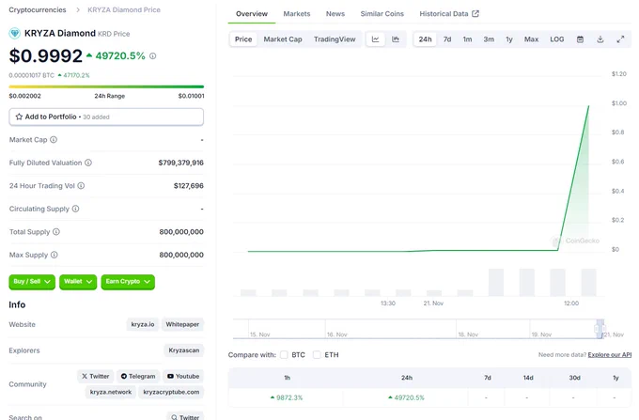
Task: Click the 1h change value 9872.3%
Action: click(x=287, y=397)
